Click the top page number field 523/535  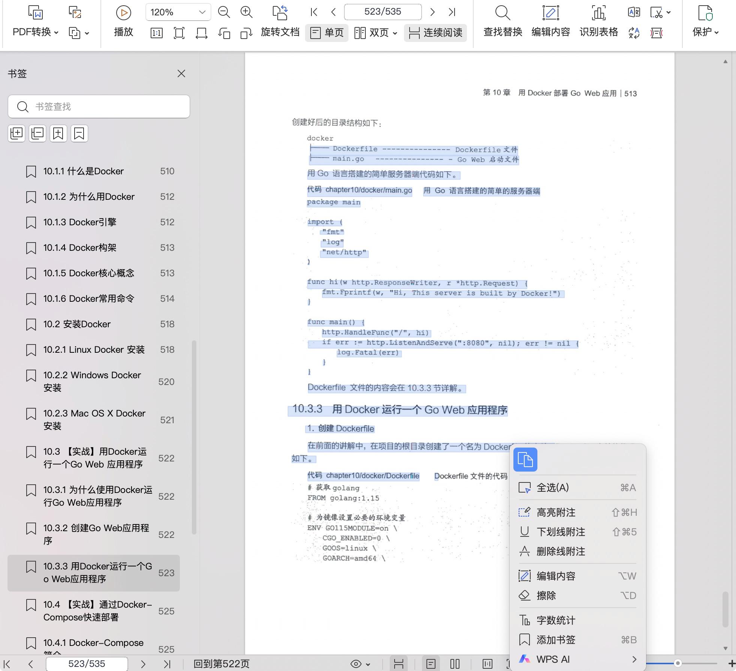tap(383, 12)
